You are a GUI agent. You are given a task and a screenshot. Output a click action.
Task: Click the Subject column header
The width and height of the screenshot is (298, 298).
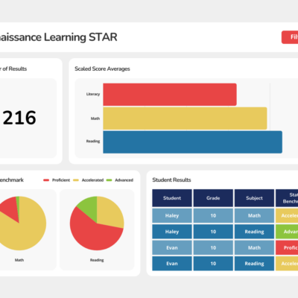pyautogui.click(x=254, y=198)
